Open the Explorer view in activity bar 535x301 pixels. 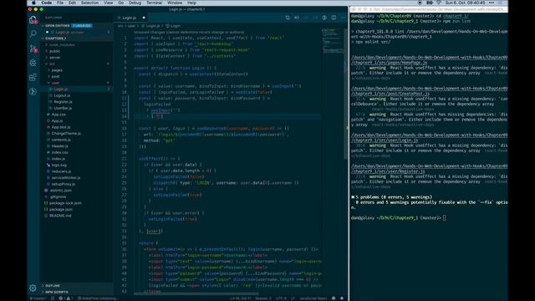pyautogui.click(x=33, y=20)
